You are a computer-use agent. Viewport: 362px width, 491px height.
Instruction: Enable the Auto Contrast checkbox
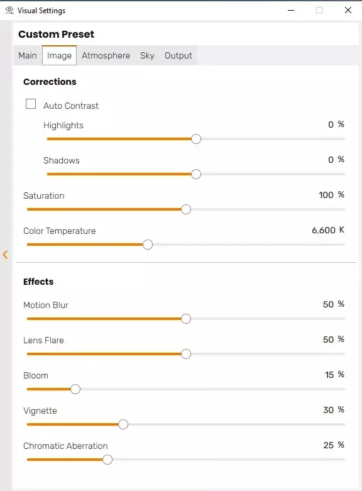(31, 104)
